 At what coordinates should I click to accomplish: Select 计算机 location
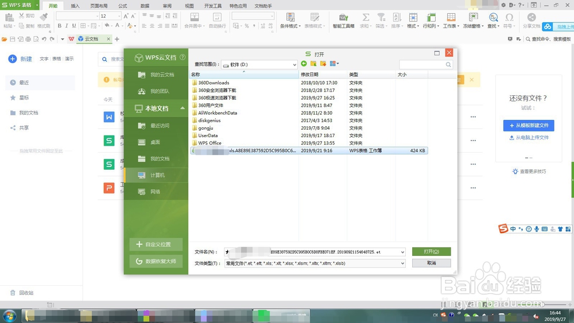[156, 175]
